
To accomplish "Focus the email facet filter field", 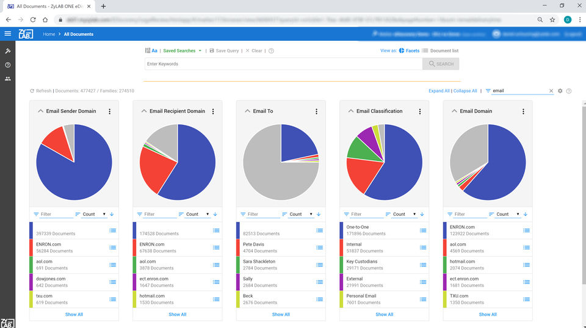I will tap(519, 91).
